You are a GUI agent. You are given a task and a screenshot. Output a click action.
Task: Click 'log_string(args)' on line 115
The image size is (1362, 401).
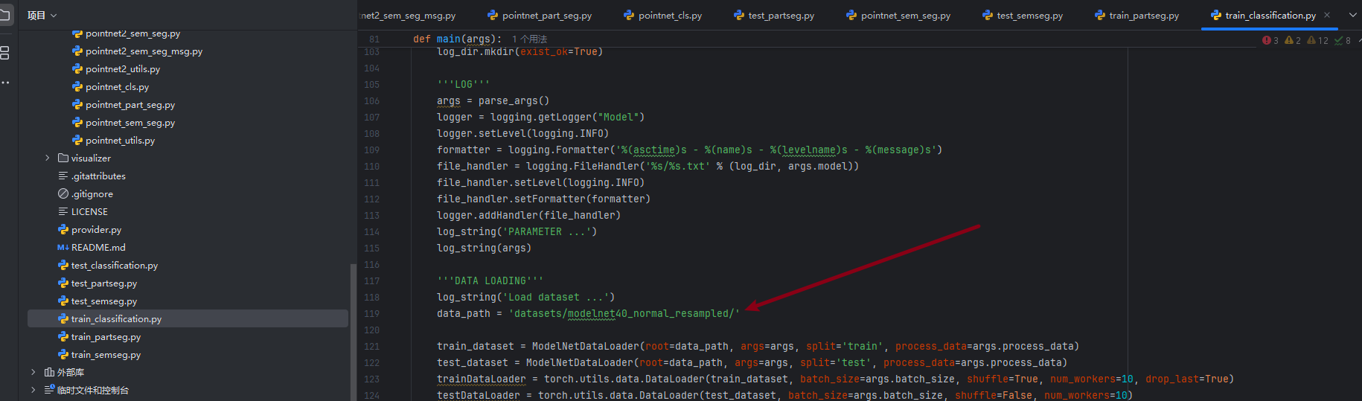point(485,248)
